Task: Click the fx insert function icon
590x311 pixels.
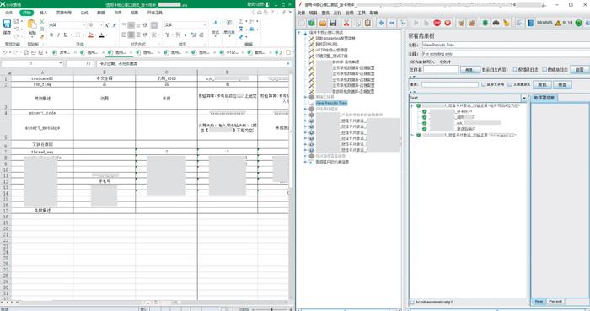Action: point(88,63)
